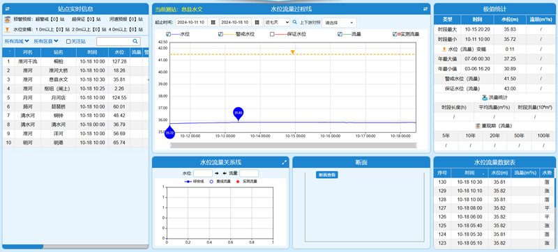558x252 pixels.
Task: Click the 序号 column header in data table
Action: tap(442, 173)
